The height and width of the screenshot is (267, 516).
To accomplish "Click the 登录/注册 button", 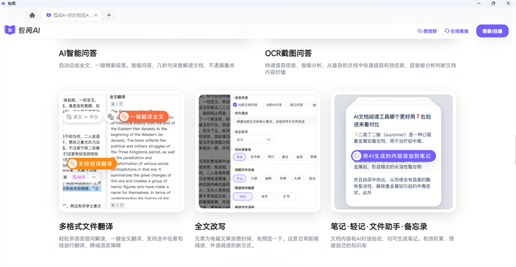I will [492, 31].
